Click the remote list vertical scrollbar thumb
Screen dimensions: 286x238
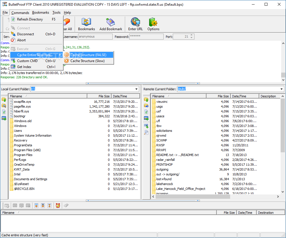pyautogui.click(x=283, y=126)
